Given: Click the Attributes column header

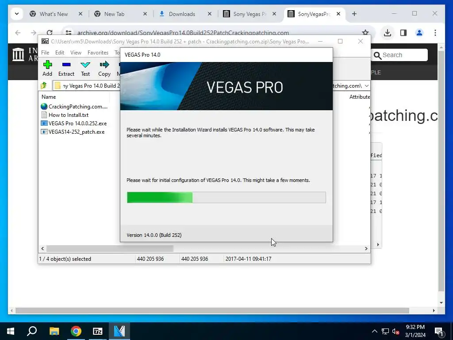Looking at the screenshot, I should [359, 97].
